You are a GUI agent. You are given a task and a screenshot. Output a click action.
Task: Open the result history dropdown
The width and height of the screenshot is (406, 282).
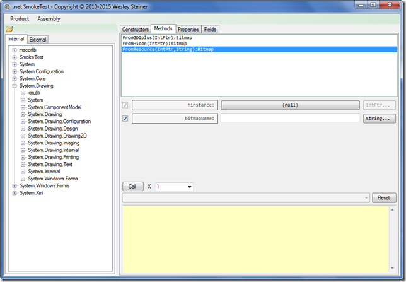pos(366,198)
